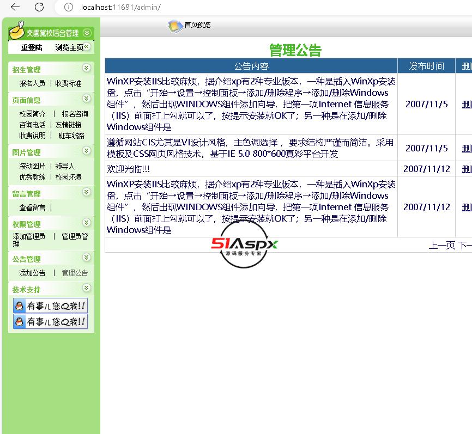This screenshot has height=434, width=472.
Task: Collapse the 公告管理 section chevron
Action: [x=87, y=257]
